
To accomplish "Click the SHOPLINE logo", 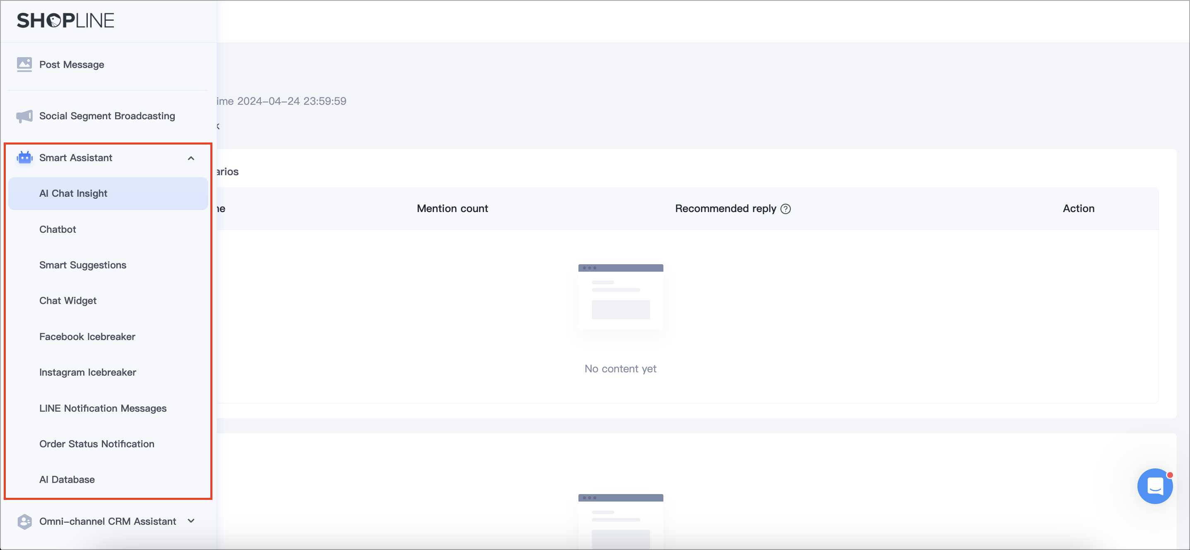I will (65, 20).
